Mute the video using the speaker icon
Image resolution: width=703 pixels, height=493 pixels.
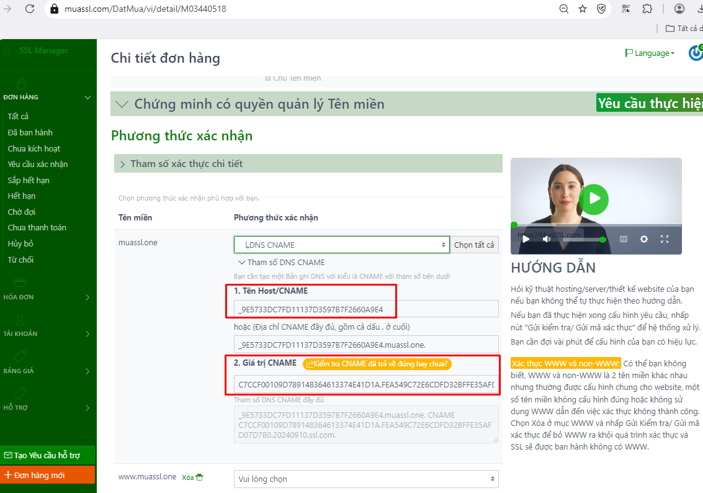click(x=547, y=239)
